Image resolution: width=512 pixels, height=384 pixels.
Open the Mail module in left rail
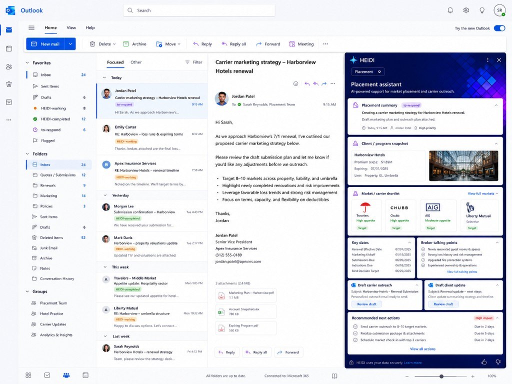coord(9,30)
